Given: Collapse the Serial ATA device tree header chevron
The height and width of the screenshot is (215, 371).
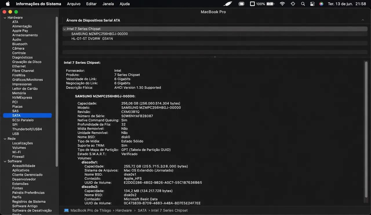Looking at the screenshot, I should 363,20.
